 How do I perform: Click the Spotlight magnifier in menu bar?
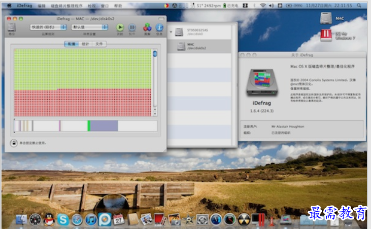tap(359, 5)
